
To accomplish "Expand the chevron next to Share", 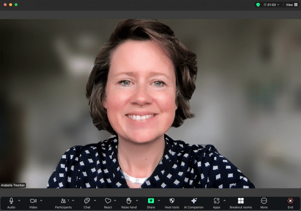I will click(159, 200).
